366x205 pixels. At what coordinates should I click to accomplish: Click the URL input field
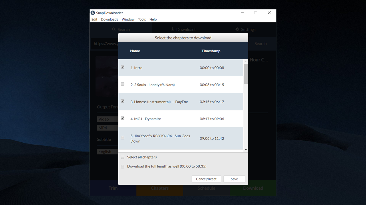pyautogui.click(x=105, y=44)
